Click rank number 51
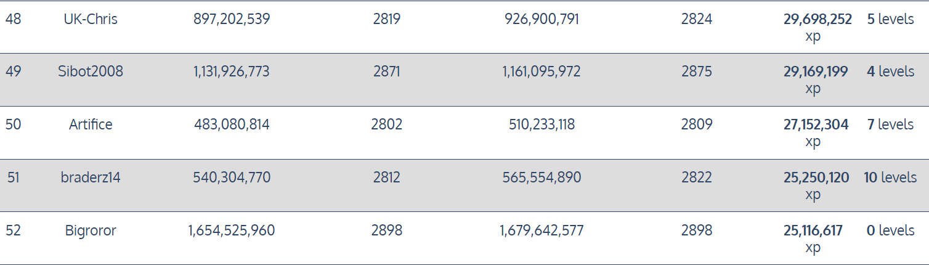Image resolution: width=929 pixels, height=265 pixels. [13, 177]
